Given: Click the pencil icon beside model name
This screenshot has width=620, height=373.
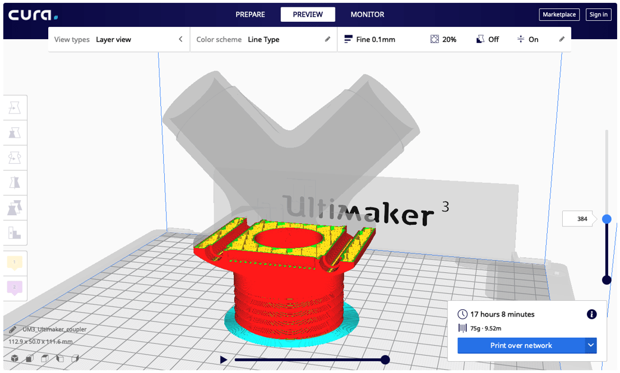Looking at the screenshot, I should pos(13,329).
